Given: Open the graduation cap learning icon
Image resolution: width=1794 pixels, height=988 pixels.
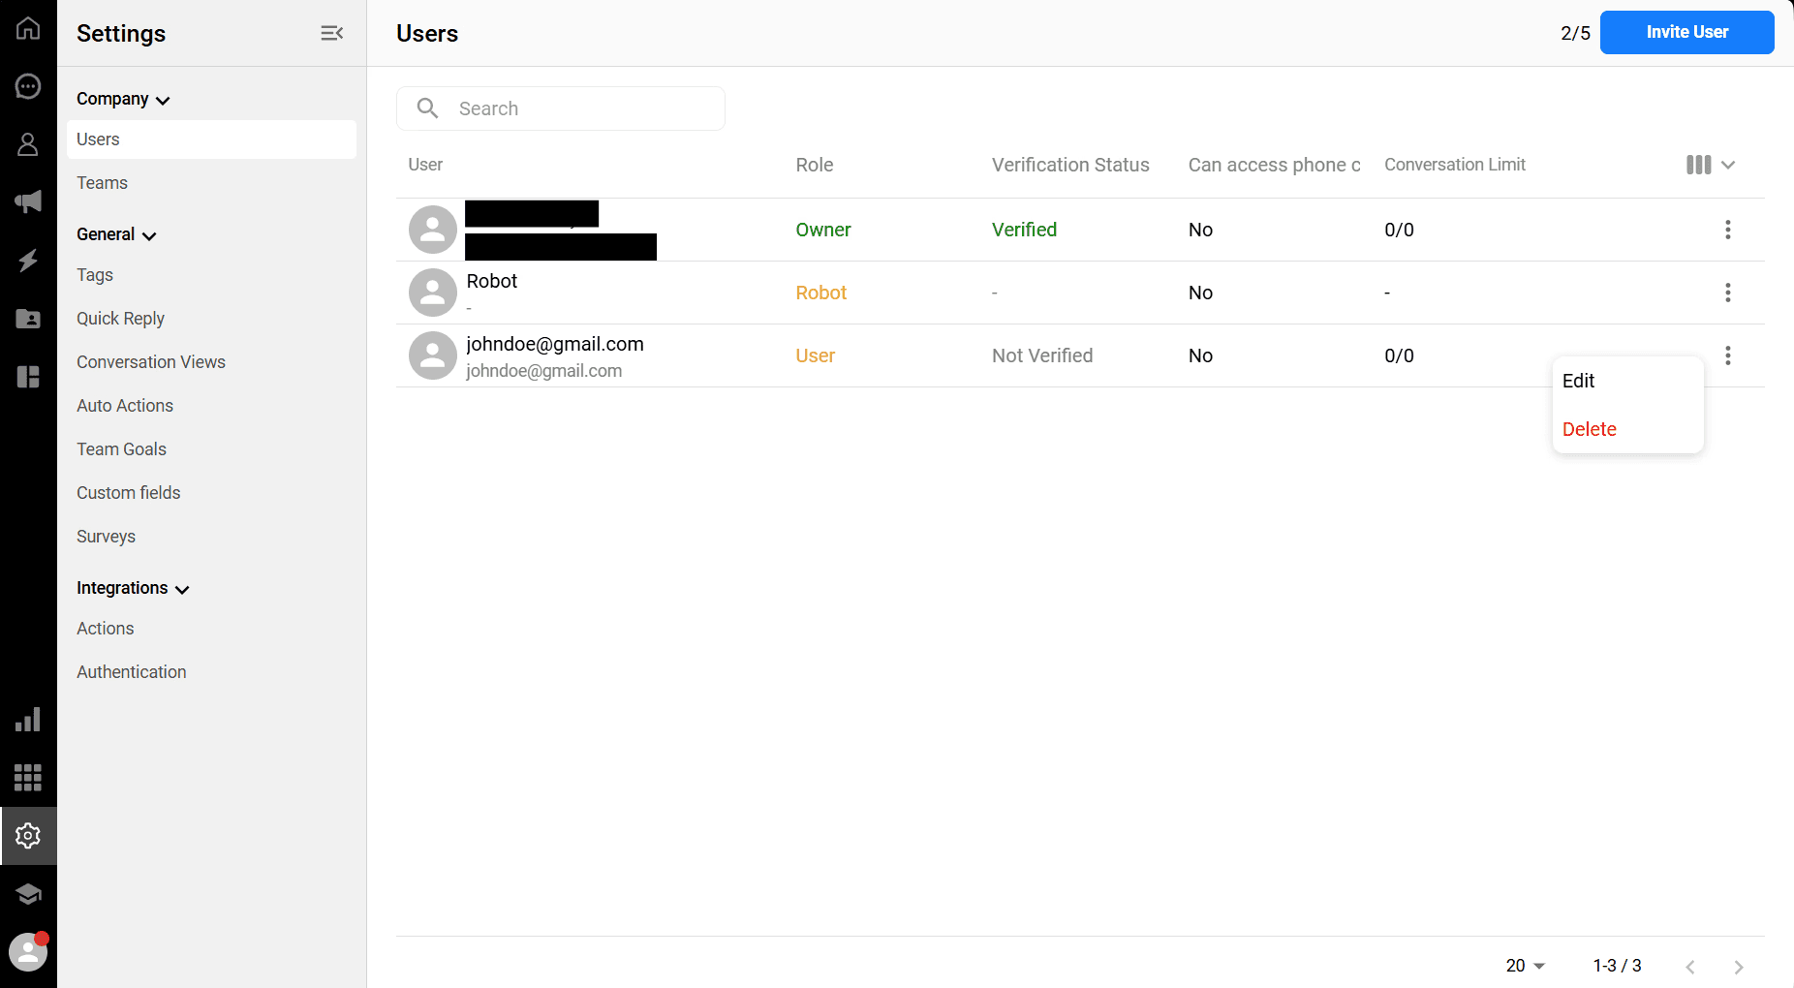Looking at the screenshot, I should (28, 893).
